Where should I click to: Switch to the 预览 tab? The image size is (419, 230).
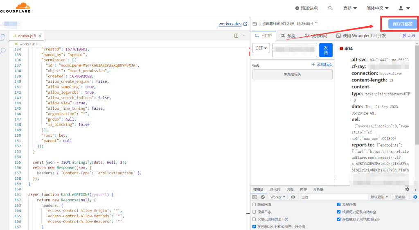click(x=288, y=36)
